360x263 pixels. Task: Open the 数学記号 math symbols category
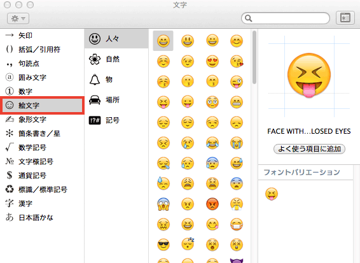[42, 147]
